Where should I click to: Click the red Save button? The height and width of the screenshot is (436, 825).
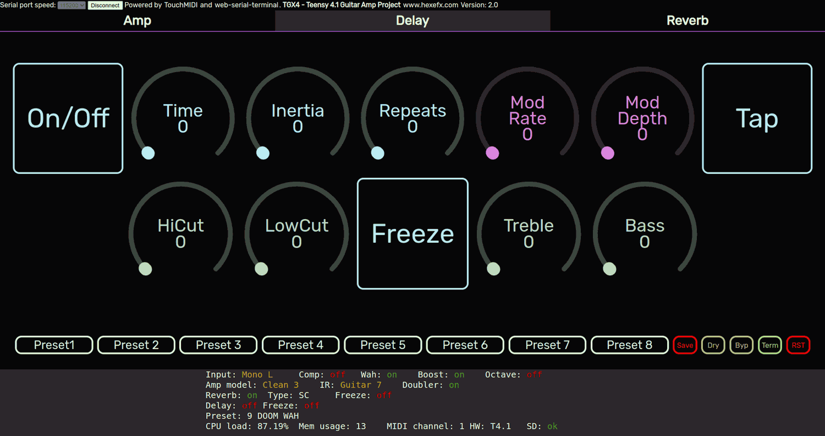click(x=685, y=345)
